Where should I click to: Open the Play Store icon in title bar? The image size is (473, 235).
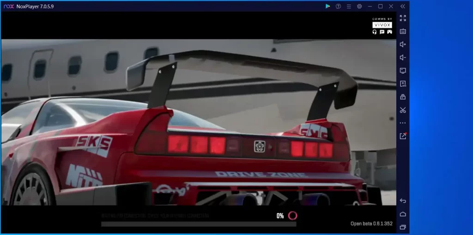327,6
